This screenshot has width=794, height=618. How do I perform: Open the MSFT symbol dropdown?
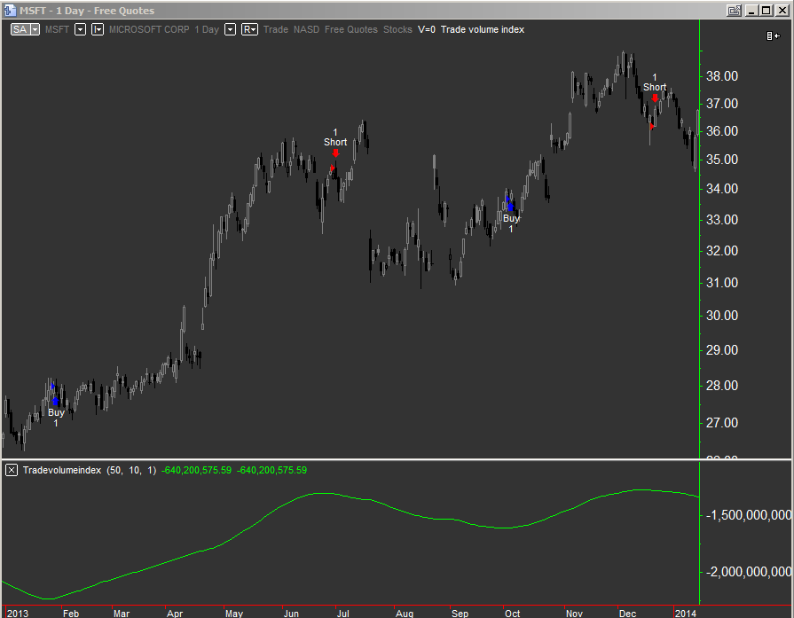(x=80, y=29)
